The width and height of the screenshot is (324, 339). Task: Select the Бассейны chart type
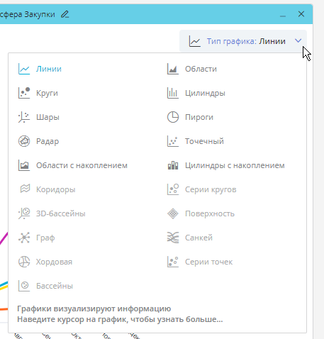tap(45, 286)
